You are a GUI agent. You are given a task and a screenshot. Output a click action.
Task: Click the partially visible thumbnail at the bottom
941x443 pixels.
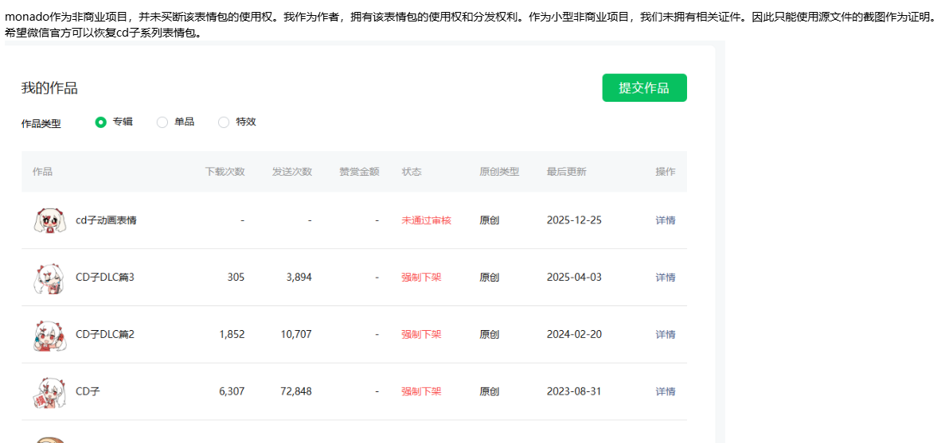pyautogui.click(x=49, y=438)
